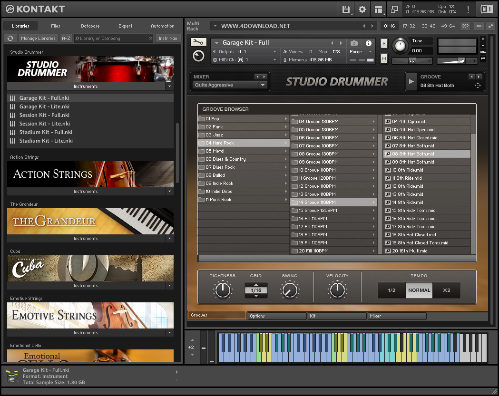Click the groove drag-to-host crosshair icon
Screen dimensions: 499x396
[x=478, y=85]
